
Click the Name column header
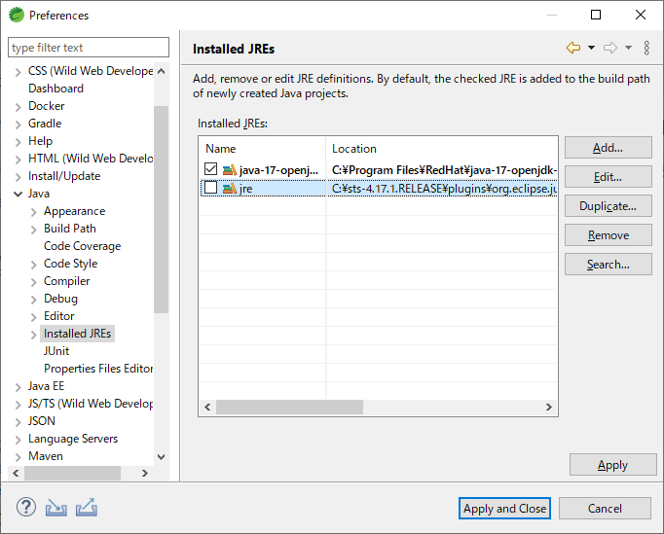tap(263, 149)
